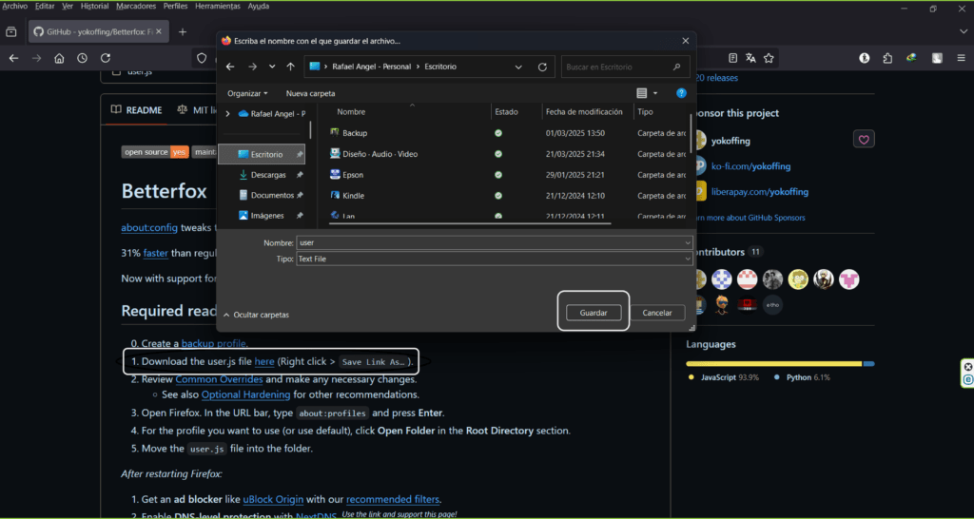Image resolution: width=974 pixels, height=519 pixels.
Task: Bookmark page with the star icon
Action: (x=769, y=58)
